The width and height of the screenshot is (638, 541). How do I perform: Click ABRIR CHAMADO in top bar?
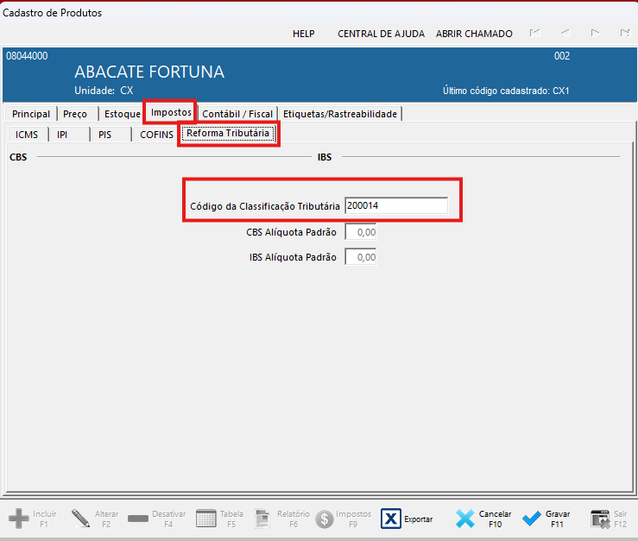pyautogui.click(x=474, y=34)
